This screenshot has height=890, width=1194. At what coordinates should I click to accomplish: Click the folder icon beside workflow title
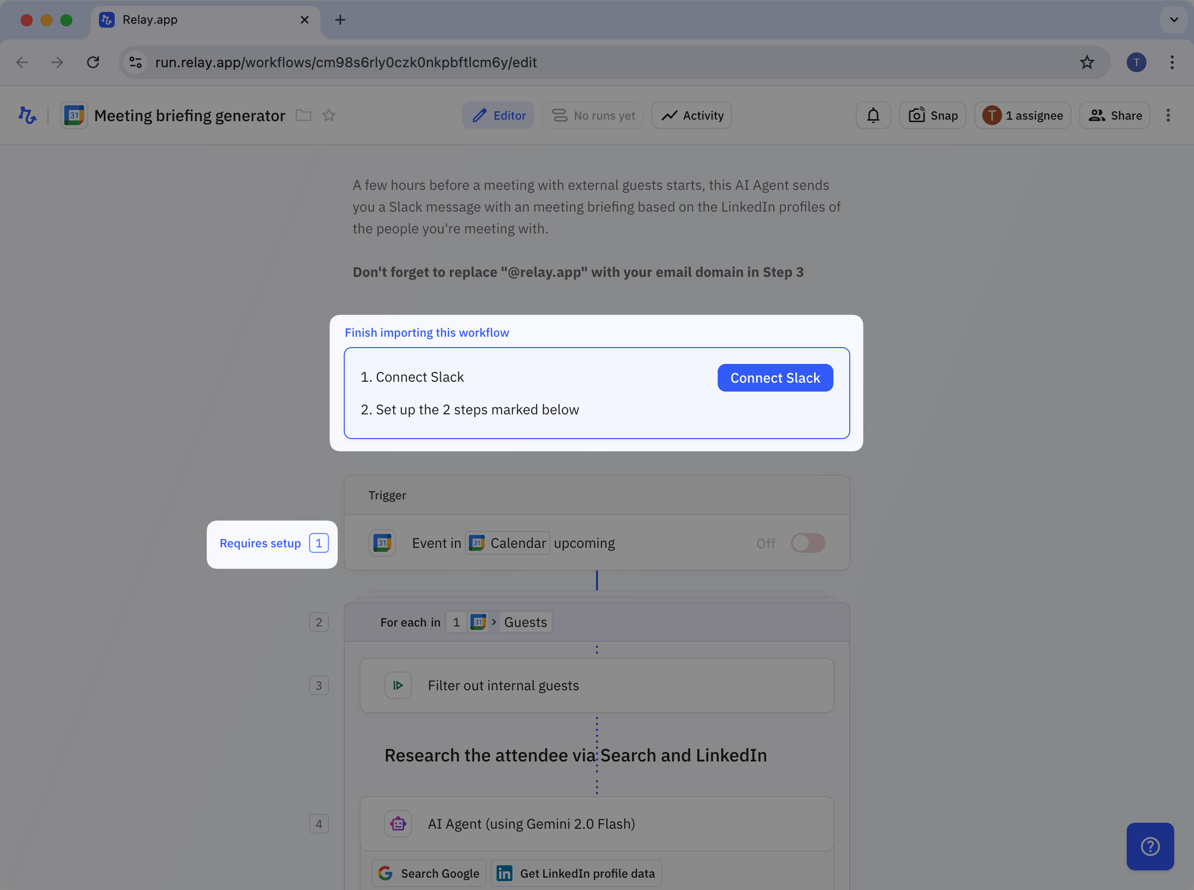pyautogui.click(x=303, y=115)
